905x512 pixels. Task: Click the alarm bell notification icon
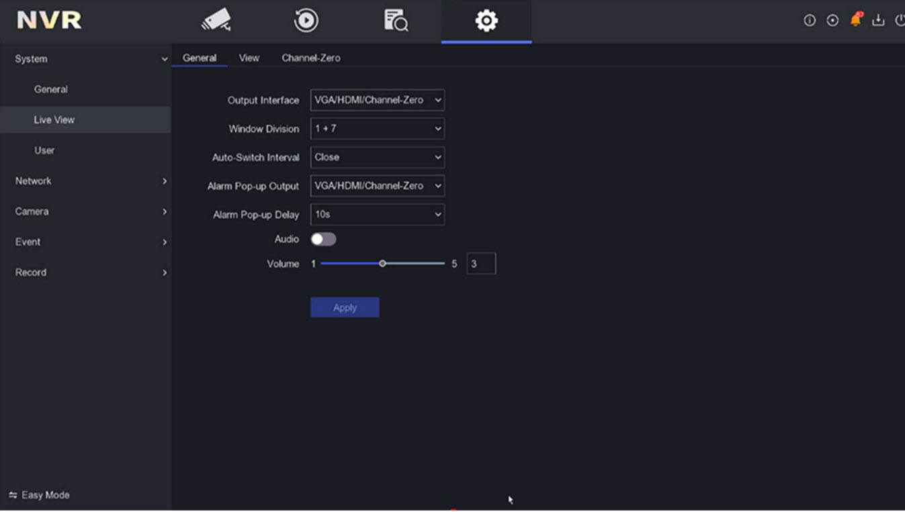[855, 20]
